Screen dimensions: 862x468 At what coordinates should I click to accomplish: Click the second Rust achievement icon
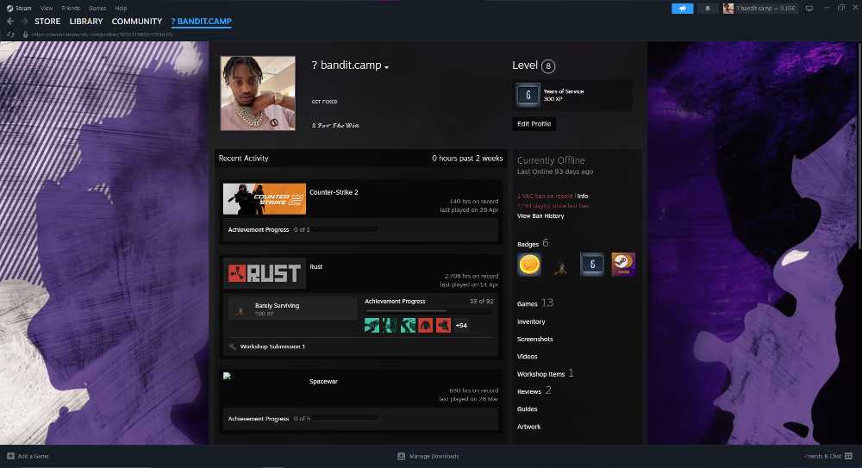pyautogui.click(x=390, y=326)
